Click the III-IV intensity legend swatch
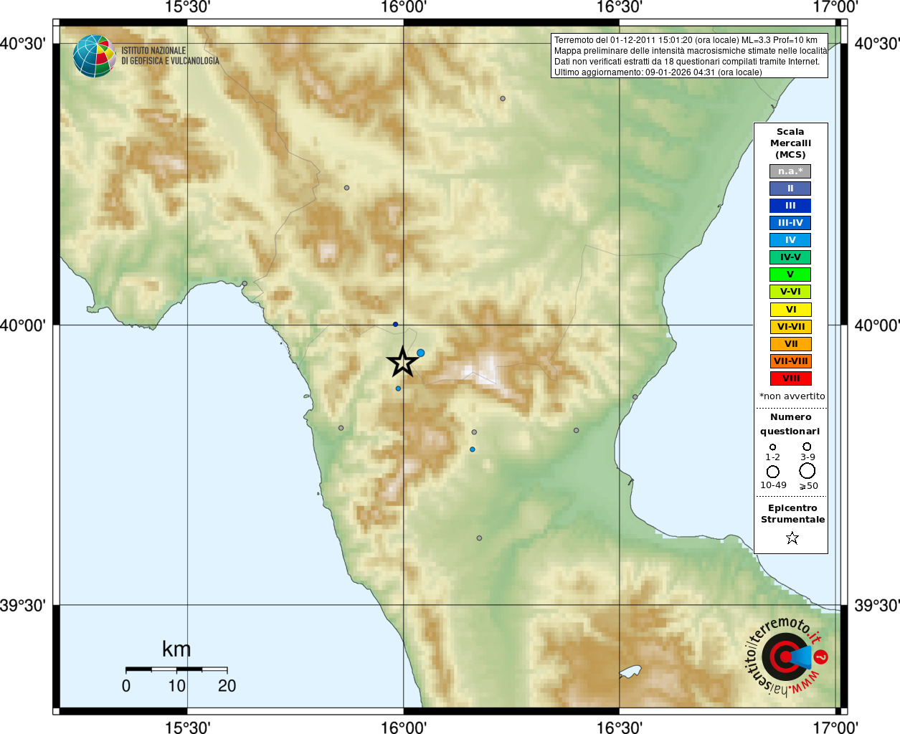The height and width of the screenshot is (734, 900). coord(790,223)
